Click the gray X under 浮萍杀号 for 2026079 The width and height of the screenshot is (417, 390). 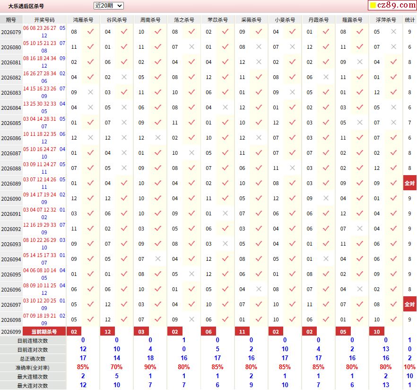[393, 32]
